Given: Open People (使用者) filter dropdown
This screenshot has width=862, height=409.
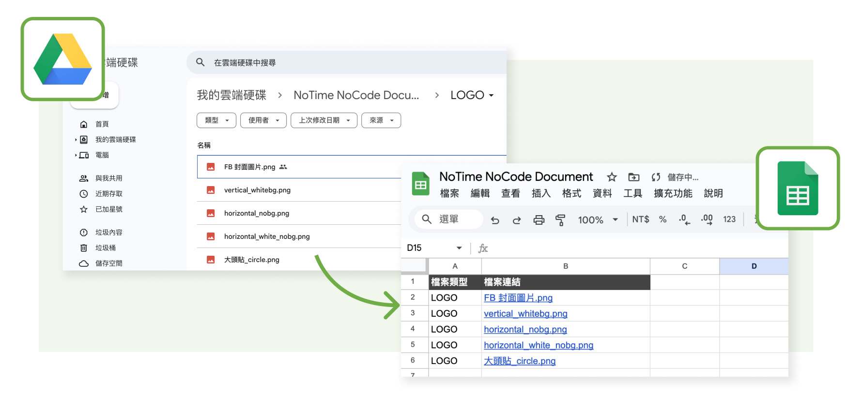Looking at the screenshot, I should pos(263,120).
